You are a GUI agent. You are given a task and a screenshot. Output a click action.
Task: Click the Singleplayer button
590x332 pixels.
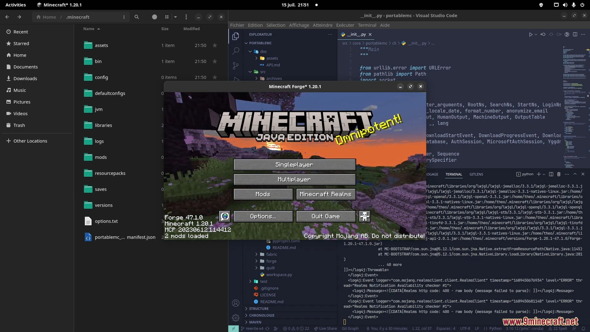tap(294, 164)
